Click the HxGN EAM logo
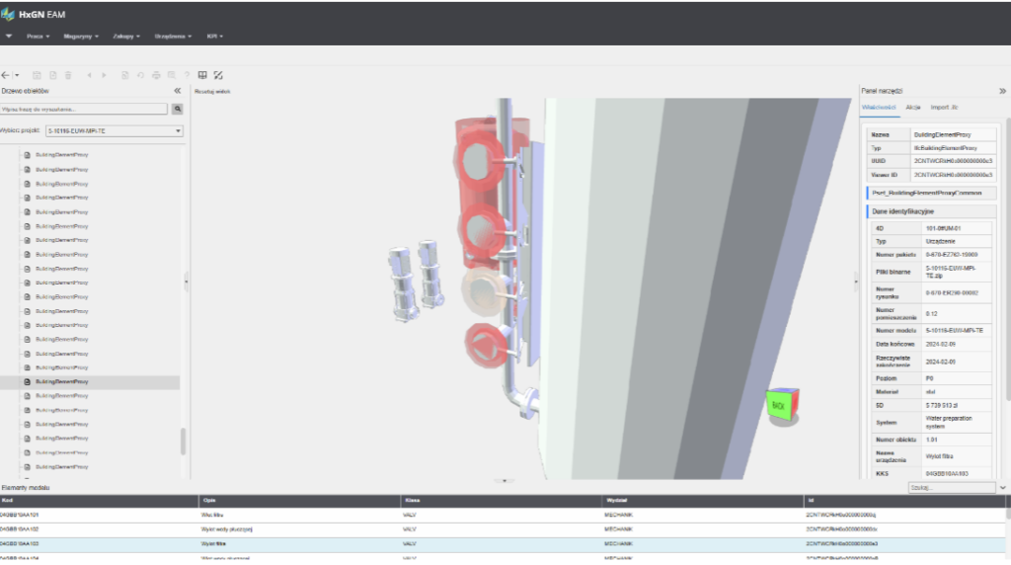The image size is (1011, 565). (x=34, y=14)
